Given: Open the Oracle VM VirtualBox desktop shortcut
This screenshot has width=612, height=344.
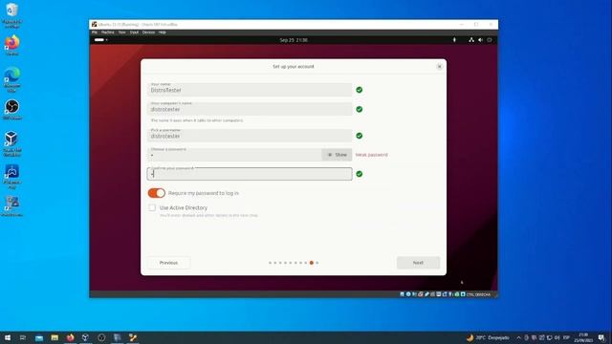Looking at the screenshot, I should pos(12,143).
